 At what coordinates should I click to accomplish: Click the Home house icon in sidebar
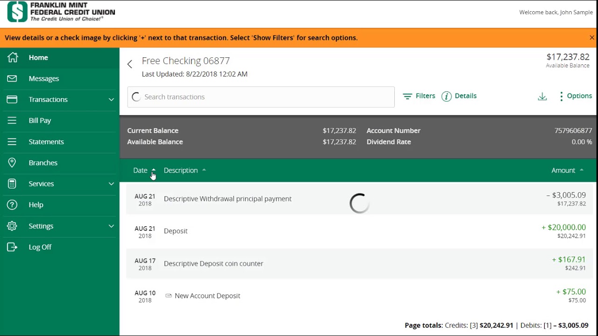point(13,57)
